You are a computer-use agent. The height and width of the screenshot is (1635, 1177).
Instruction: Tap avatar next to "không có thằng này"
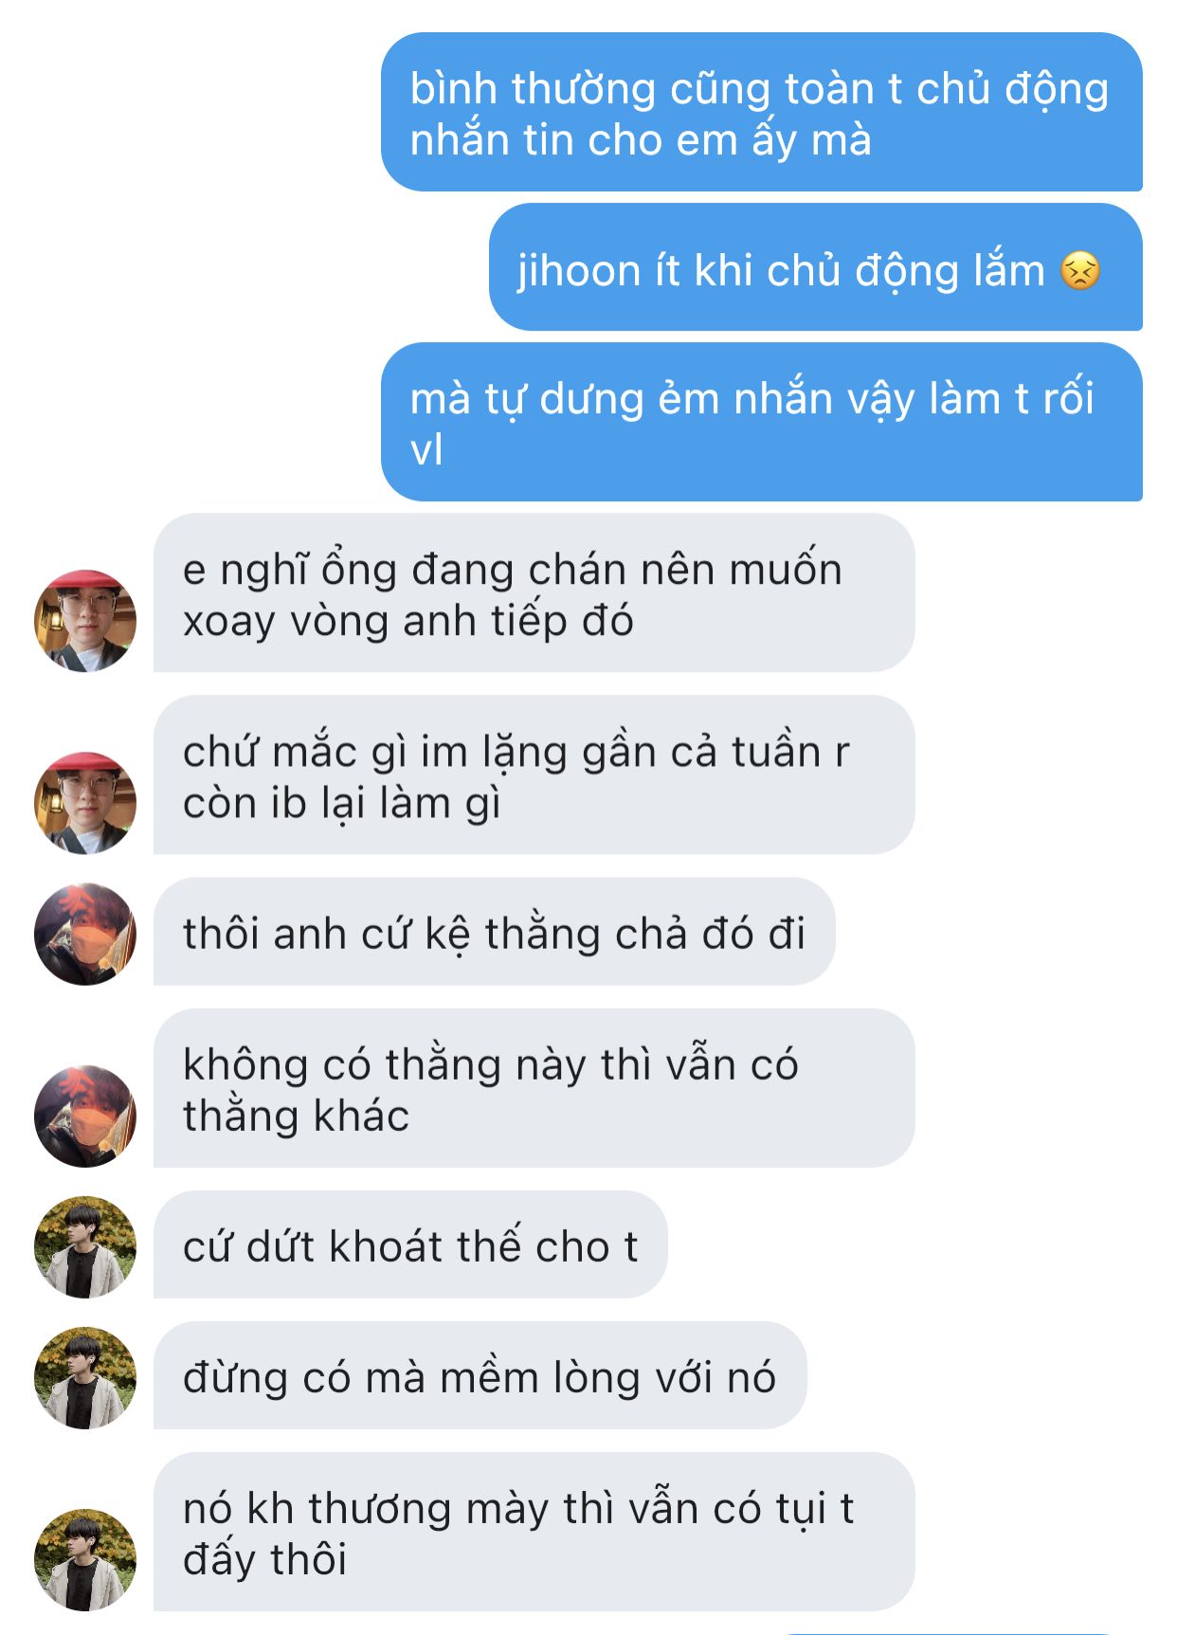(85, 1116)
